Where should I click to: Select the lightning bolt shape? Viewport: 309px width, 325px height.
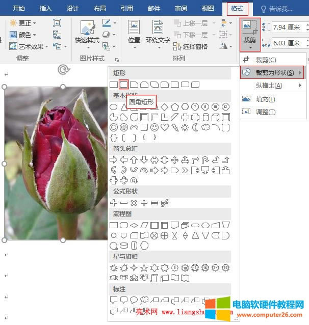(x=175, y=127)
